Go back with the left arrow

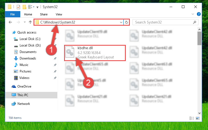(x=10, y=22)
